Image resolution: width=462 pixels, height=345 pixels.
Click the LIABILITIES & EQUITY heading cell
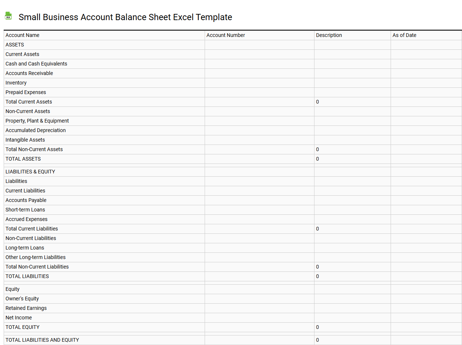(x=30, y=172)
